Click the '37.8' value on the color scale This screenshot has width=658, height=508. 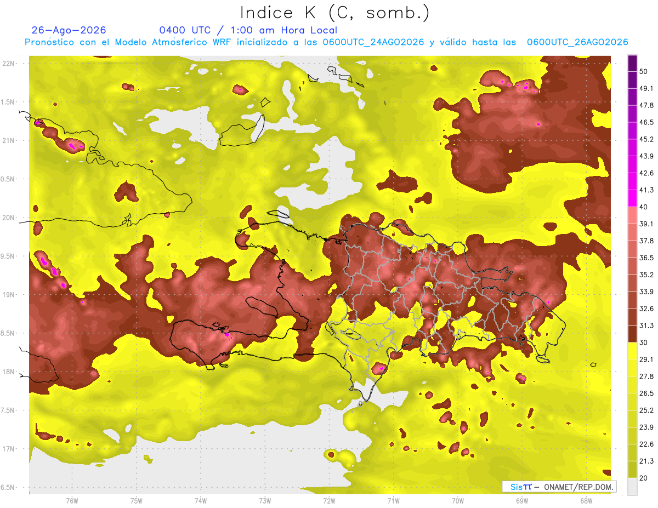click(x=646, y=241)
